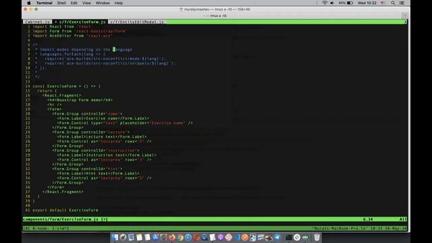This screenshot has height=243, width=432.
Task: Open the Shell menu
Action: click(61, 3)
